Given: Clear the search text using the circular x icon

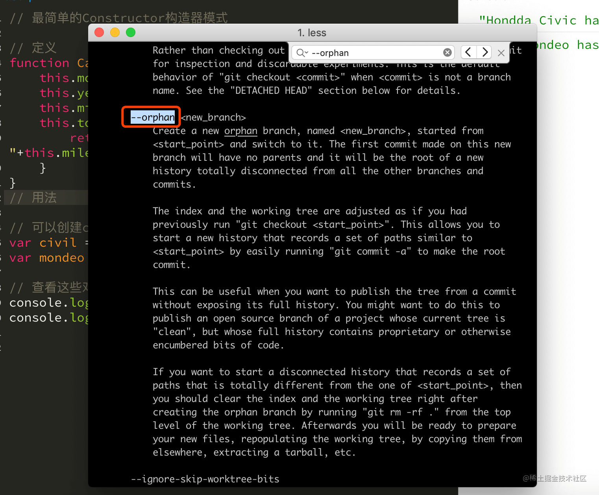Looking at the screenshot, I should pos(447,52).
